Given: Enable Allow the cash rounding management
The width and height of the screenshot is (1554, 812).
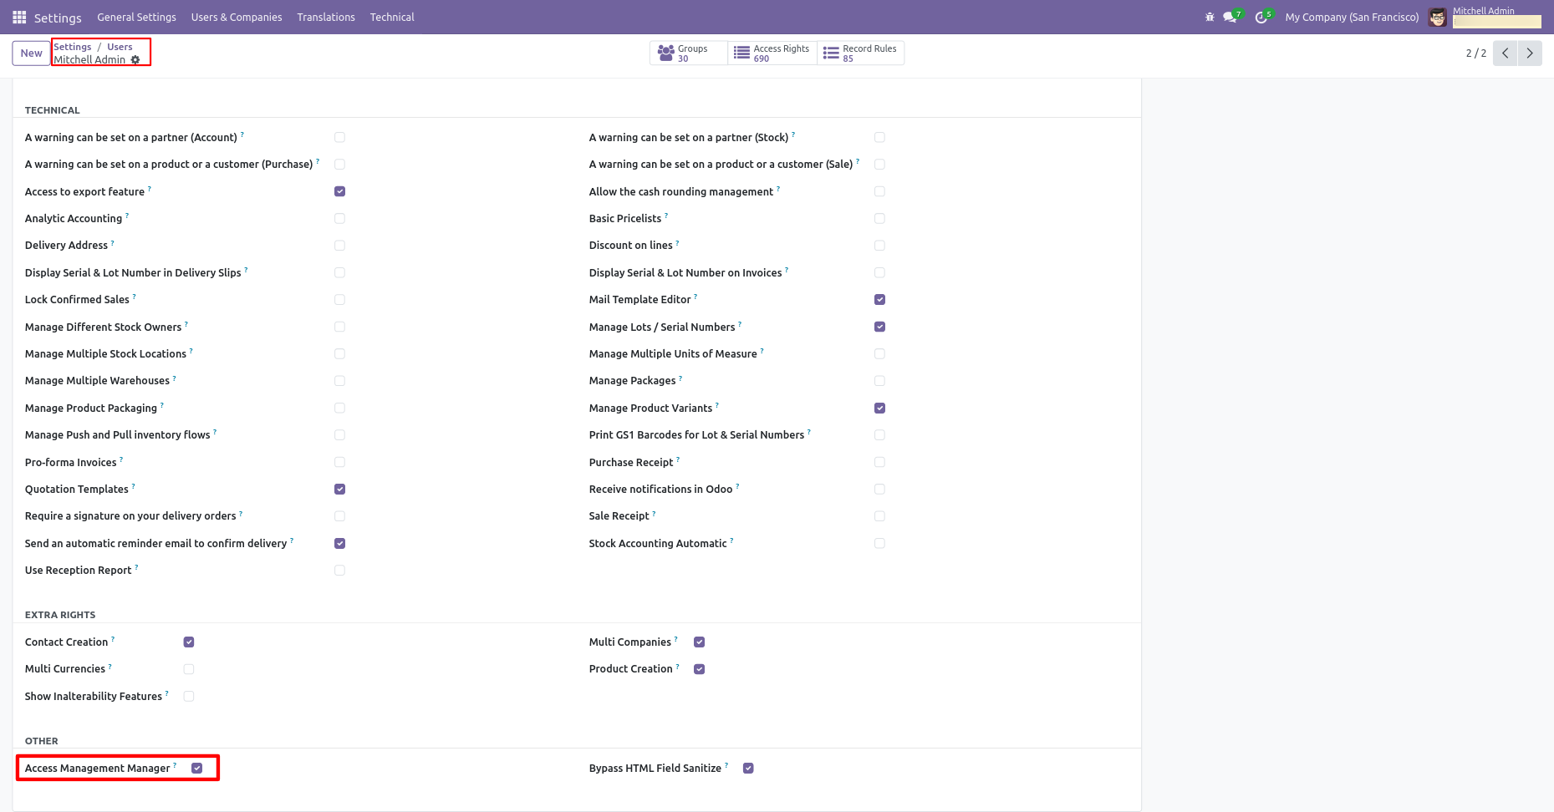Looking at the screenshot, I should pyautogui.click(x=879, y=191).
